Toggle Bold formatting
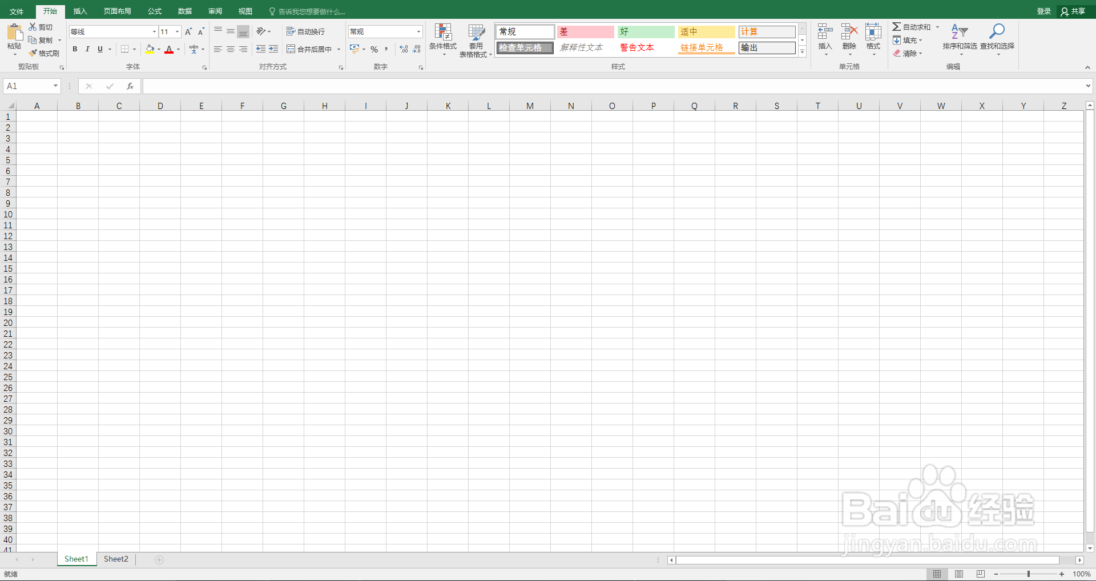This screenshot has height=581, width=1096. [x=75, y=49]
